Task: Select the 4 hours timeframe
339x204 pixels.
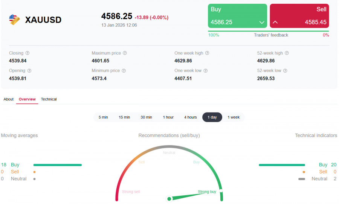Action: click(191, 117)
